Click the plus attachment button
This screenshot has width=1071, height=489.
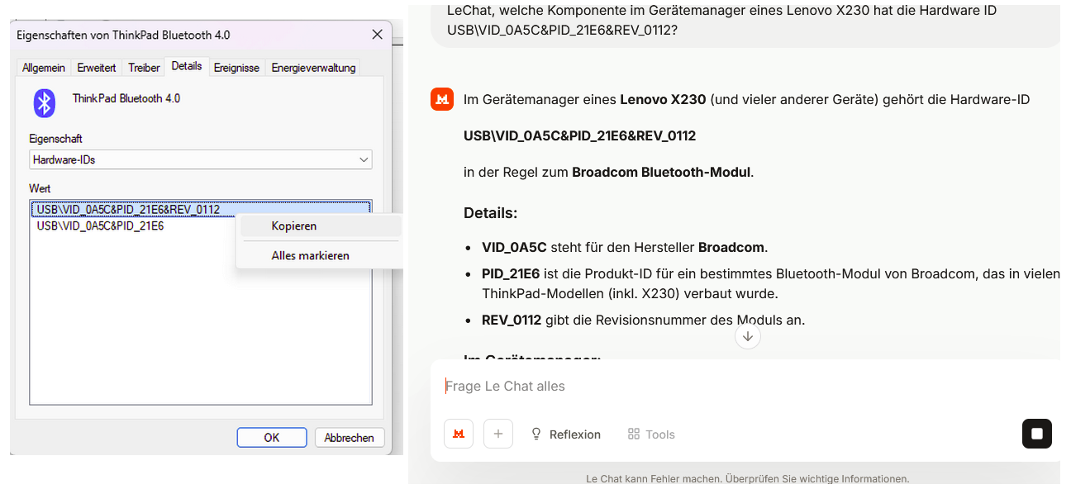click(x=498, y=434)
